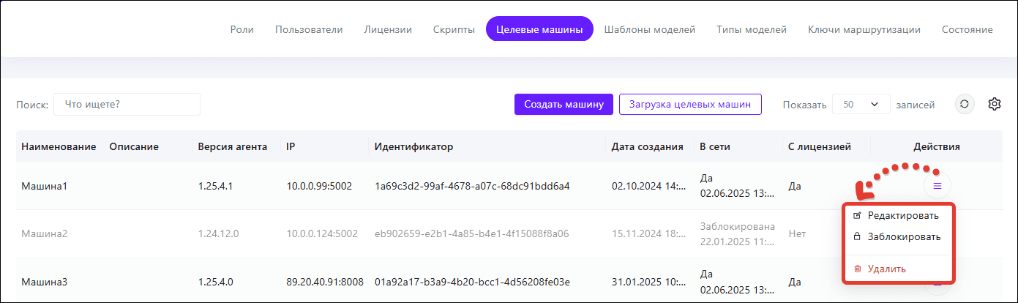The width and height of the screenshot is (1018, 303).
Task: Go to the Лицензии tab
Action: (x=388, y=30)
